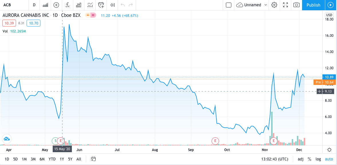Click the E earnings marker in November

274,140
